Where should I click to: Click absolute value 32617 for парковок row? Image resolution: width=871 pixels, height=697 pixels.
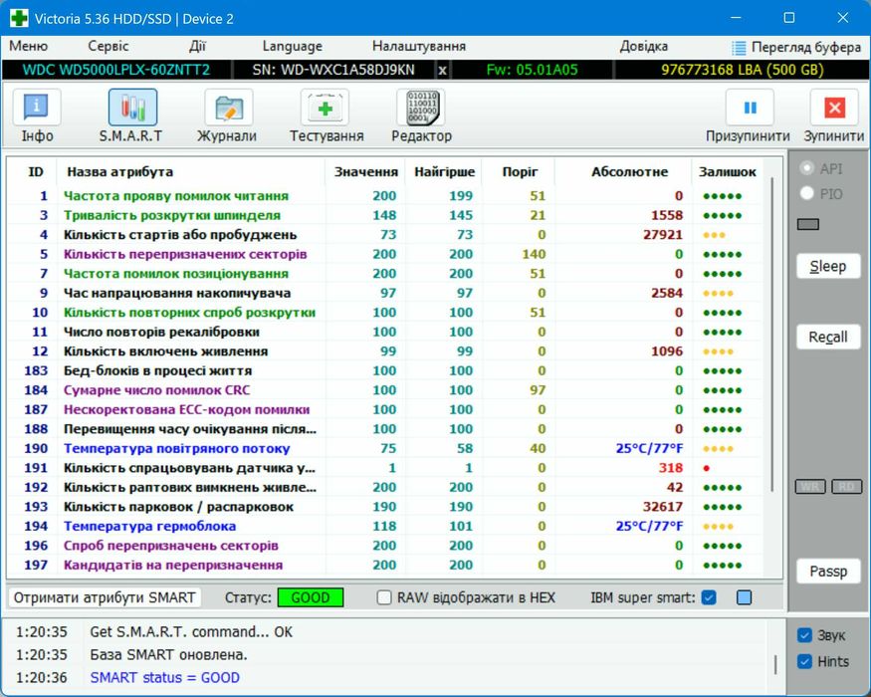663,507
